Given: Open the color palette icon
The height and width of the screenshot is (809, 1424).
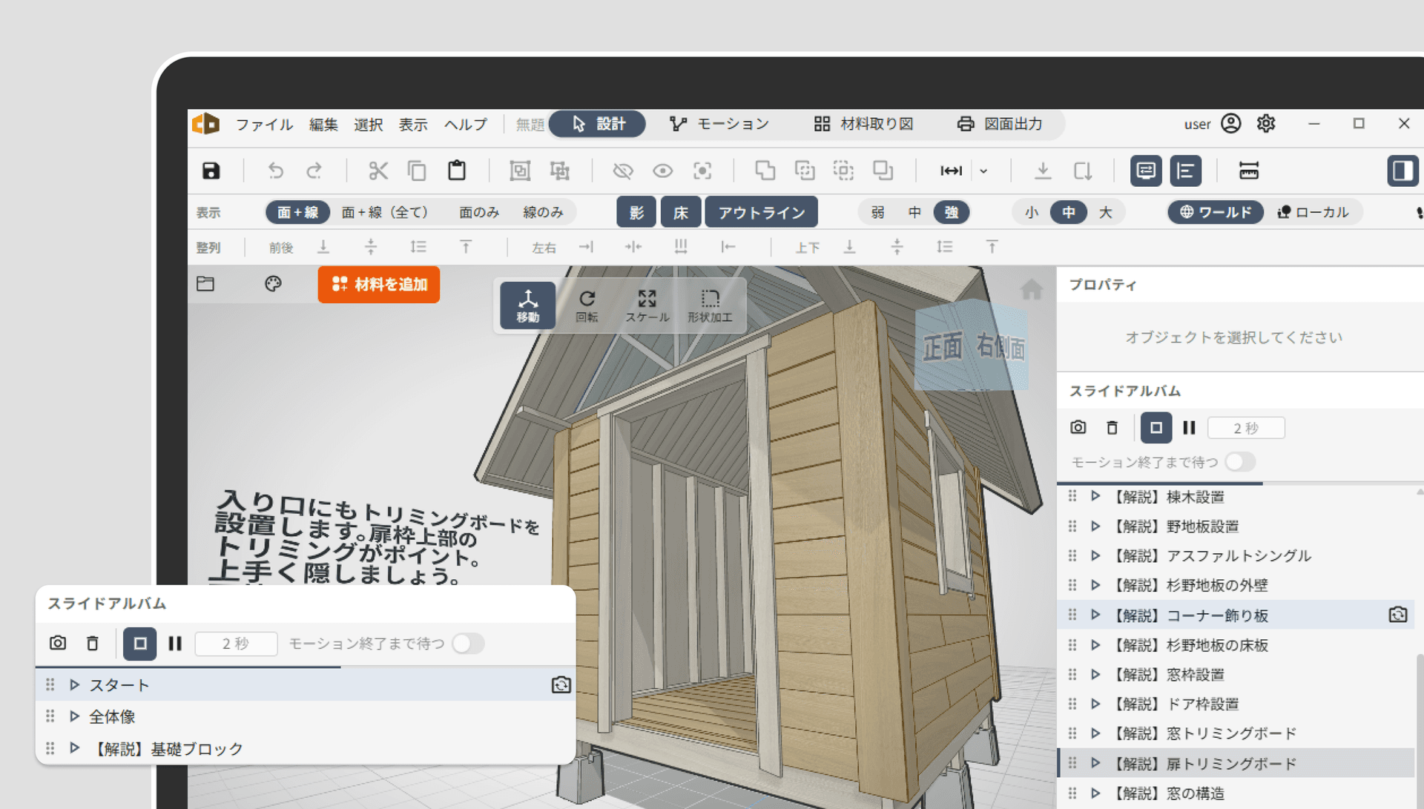Looking at the screenshot, I should pyautogui.click(x=273, y=284).
